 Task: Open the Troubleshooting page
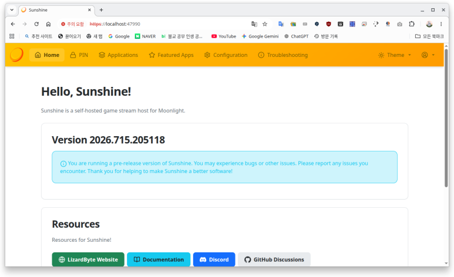(x=283, y=55)
